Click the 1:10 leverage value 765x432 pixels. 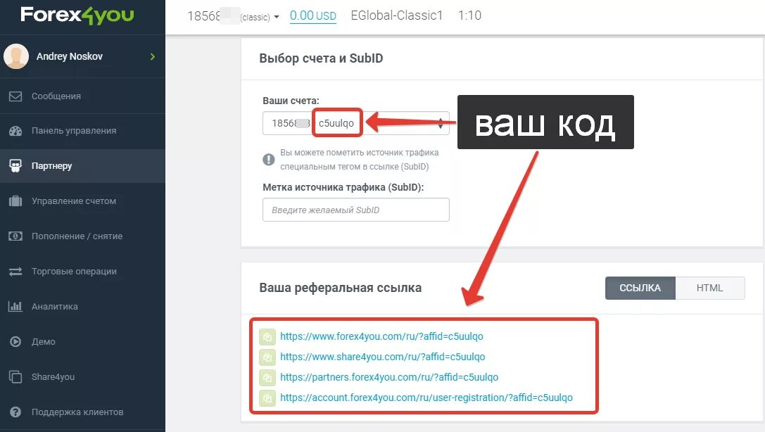tap(469, 15)
